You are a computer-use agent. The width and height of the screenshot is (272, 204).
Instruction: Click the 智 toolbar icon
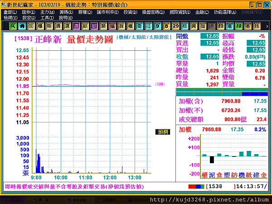121,26
